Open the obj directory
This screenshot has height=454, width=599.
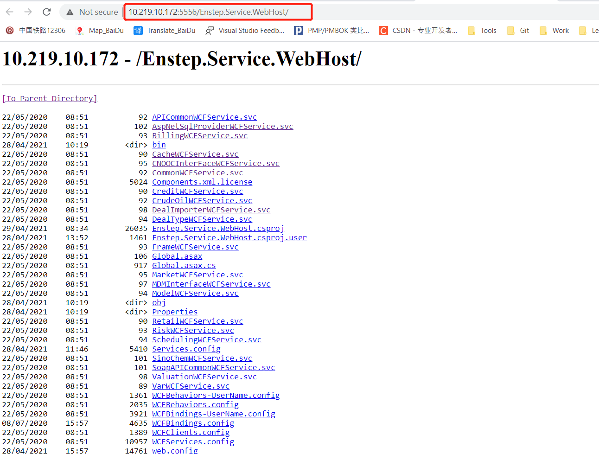point(159,302)
